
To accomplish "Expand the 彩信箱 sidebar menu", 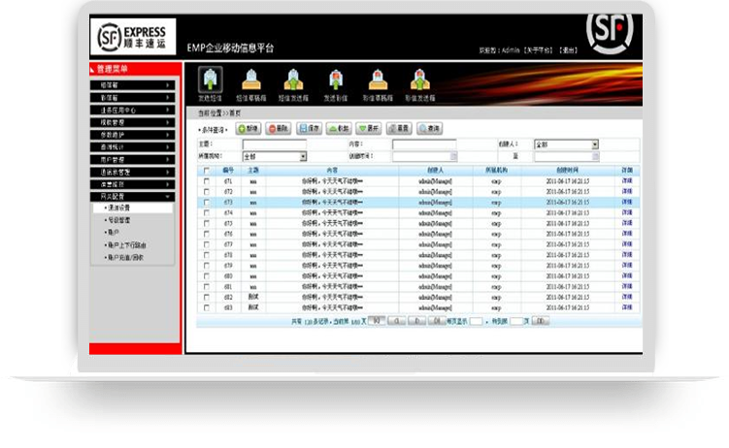I will 133,98.
